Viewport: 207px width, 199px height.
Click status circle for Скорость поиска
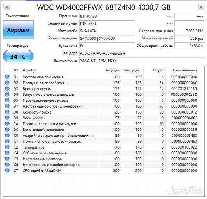(x=7, y=112)
